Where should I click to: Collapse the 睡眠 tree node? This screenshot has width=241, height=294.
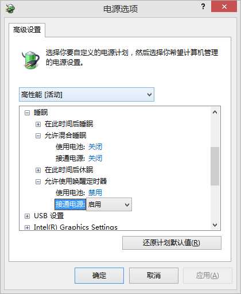pyautogui.click(x=27, y=113)
